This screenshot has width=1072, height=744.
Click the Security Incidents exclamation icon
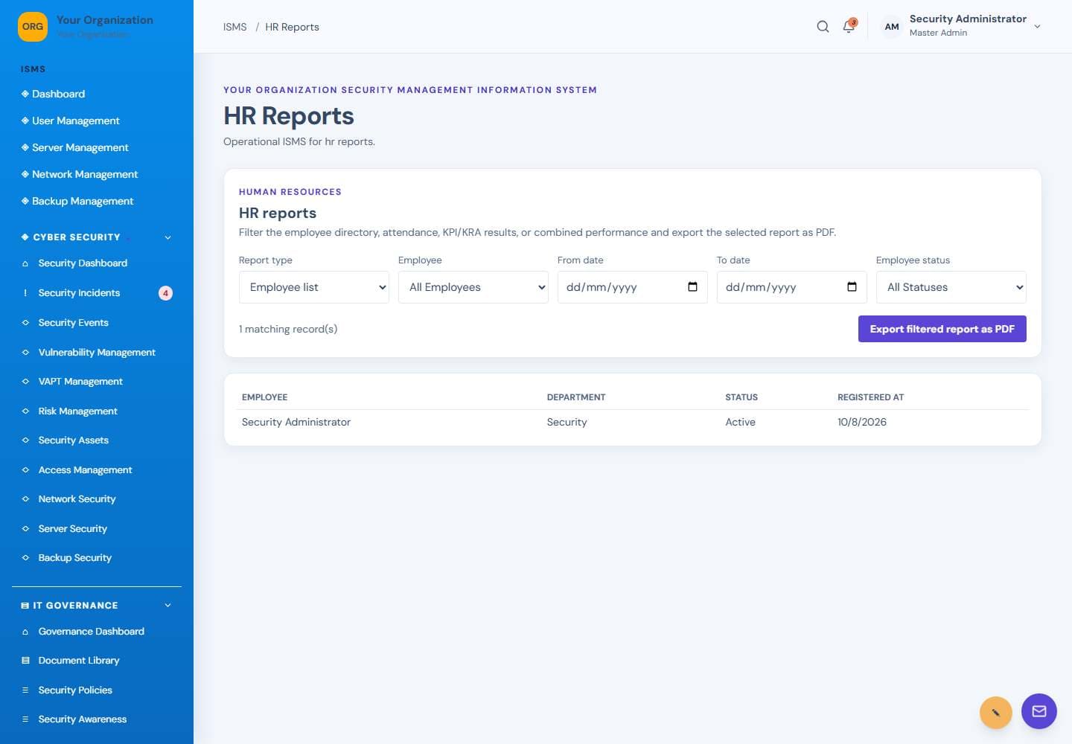(25, 293)
